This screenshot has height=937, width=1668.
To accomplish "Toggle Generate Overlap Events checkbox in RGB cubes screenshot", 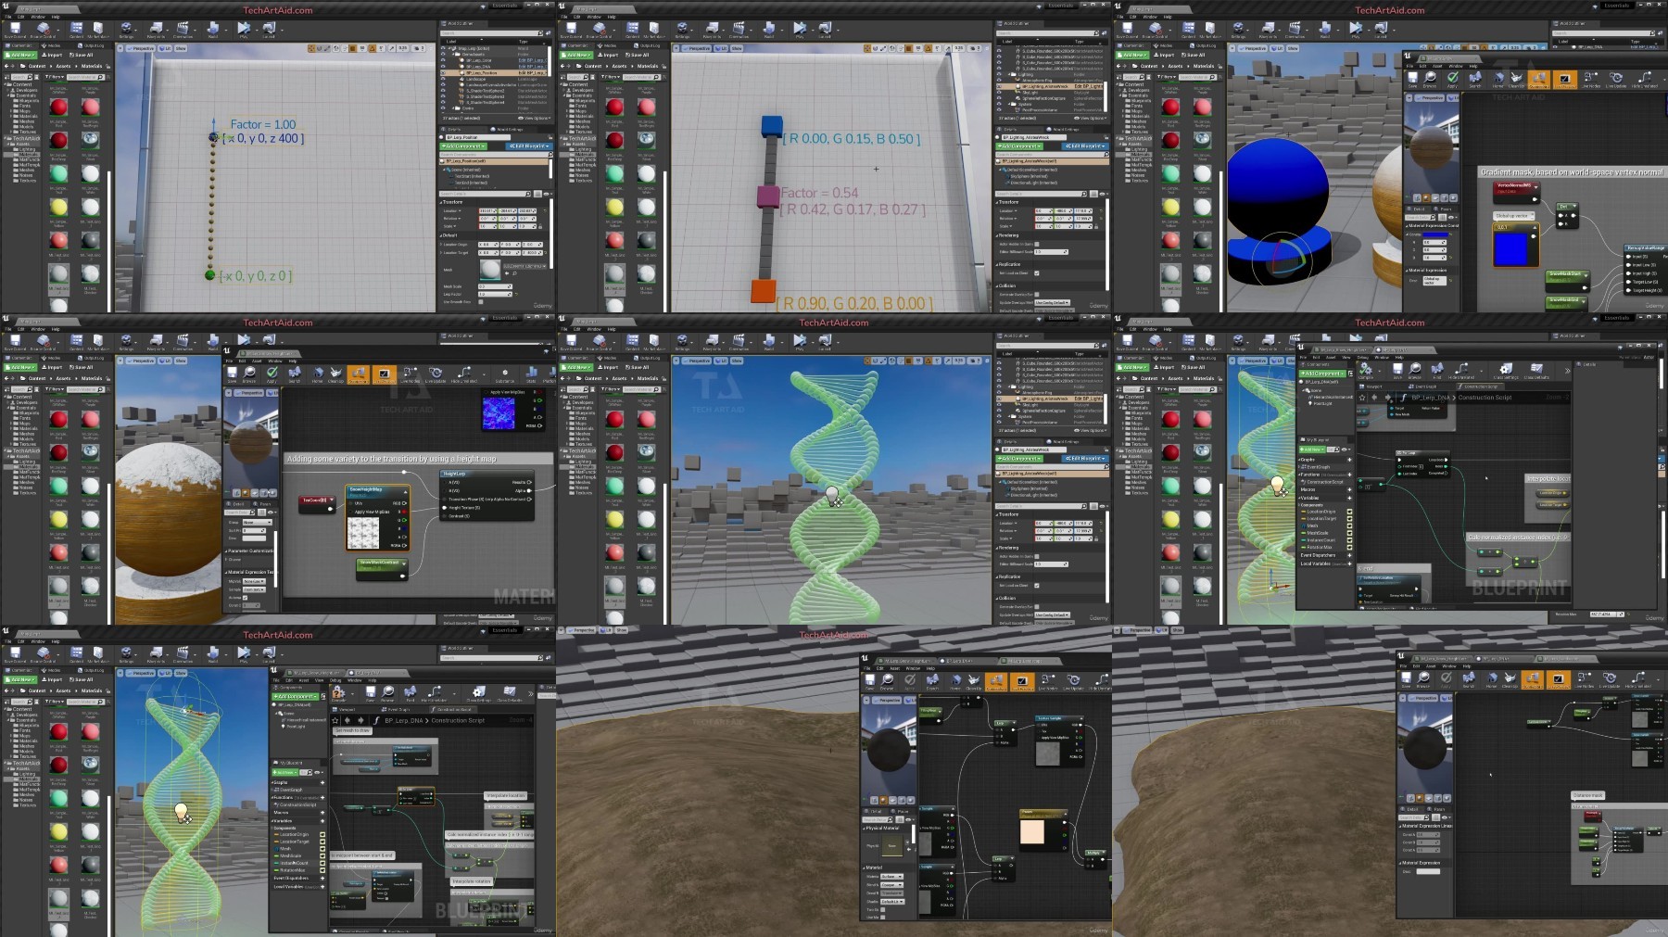I will (1036, 295).
